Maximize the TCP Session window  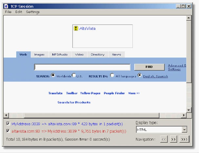183,6
